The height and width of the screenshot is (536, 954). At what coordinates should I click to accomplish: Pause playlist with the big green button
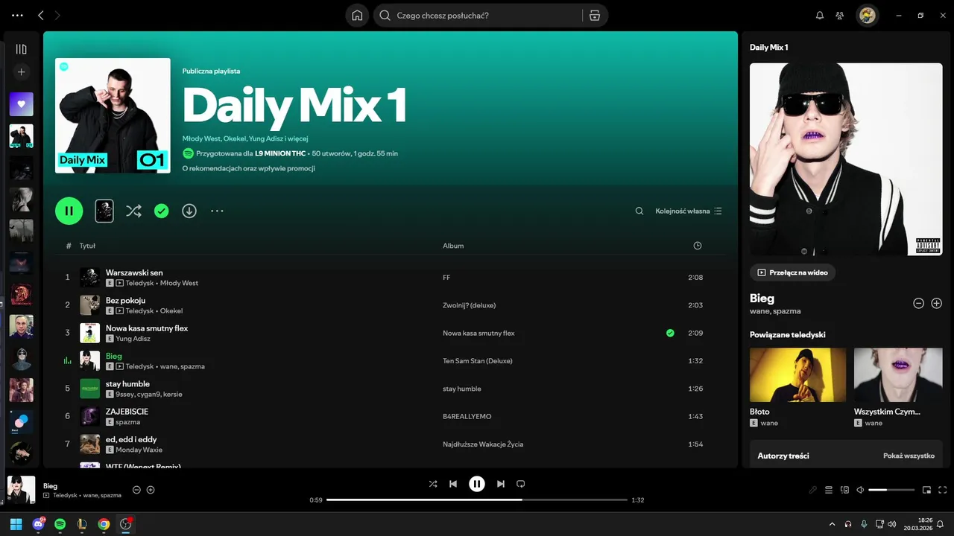(x=69, y=211)
